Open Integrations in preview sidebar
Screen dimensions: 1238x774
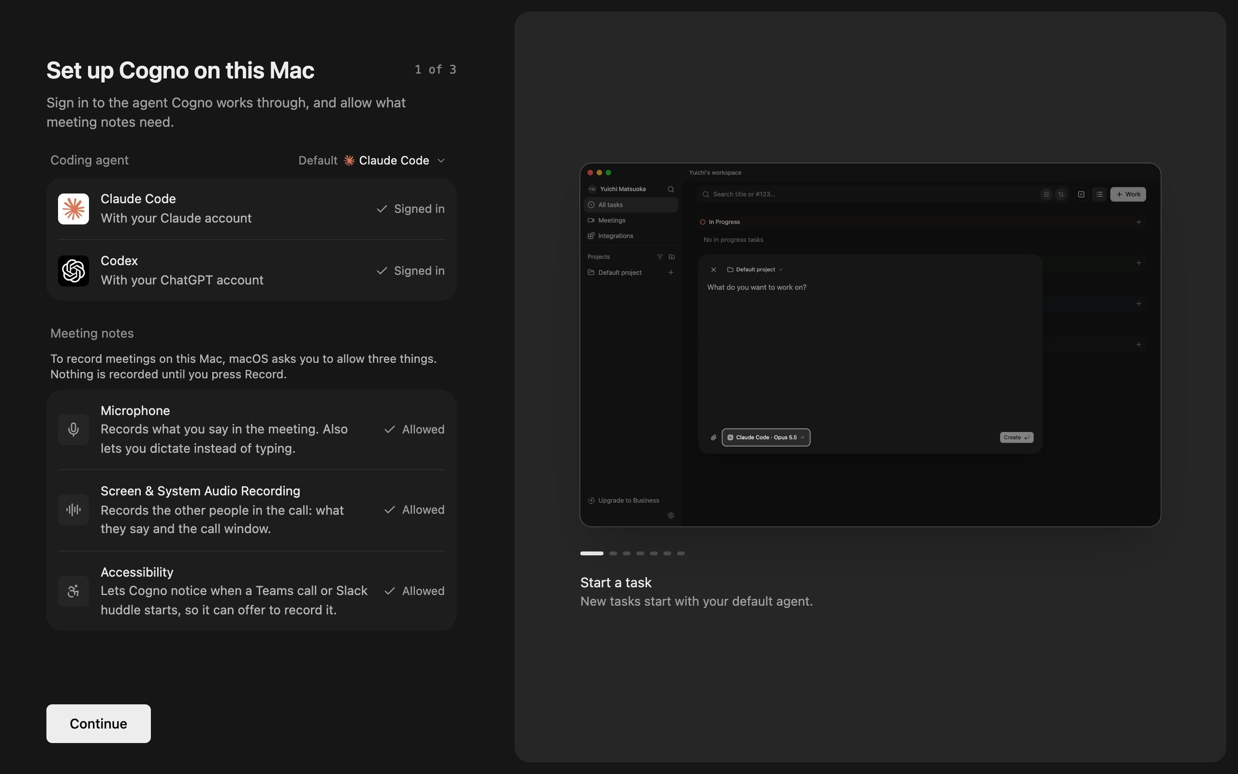[x=631, y=236]
